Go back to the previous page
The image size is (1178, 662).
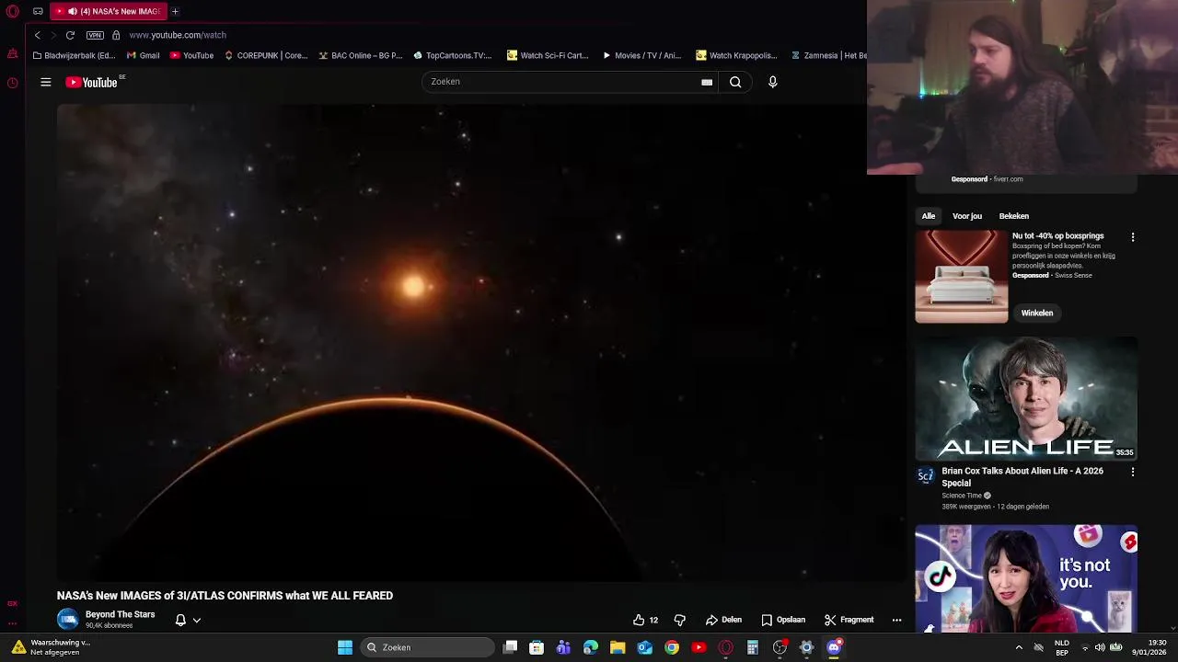[37, 35]
